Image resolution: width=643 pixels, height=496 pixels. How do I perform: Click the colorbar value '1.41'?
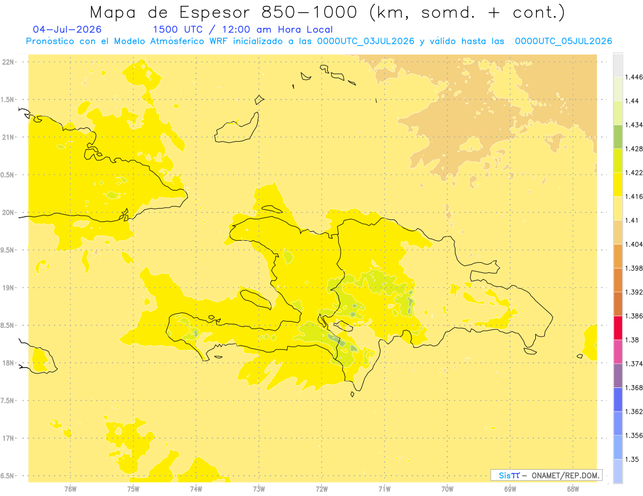point(632,220)
